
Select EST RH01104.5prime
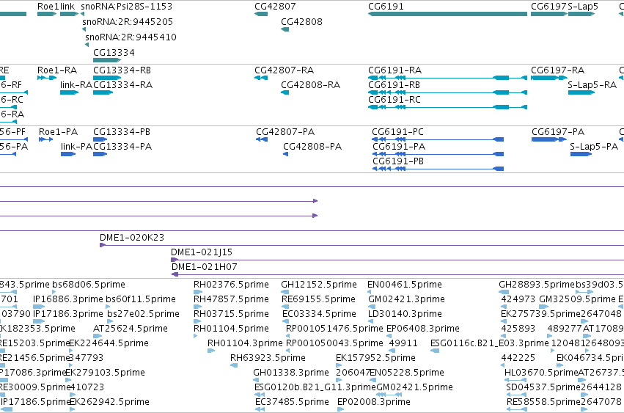point(195,336)
